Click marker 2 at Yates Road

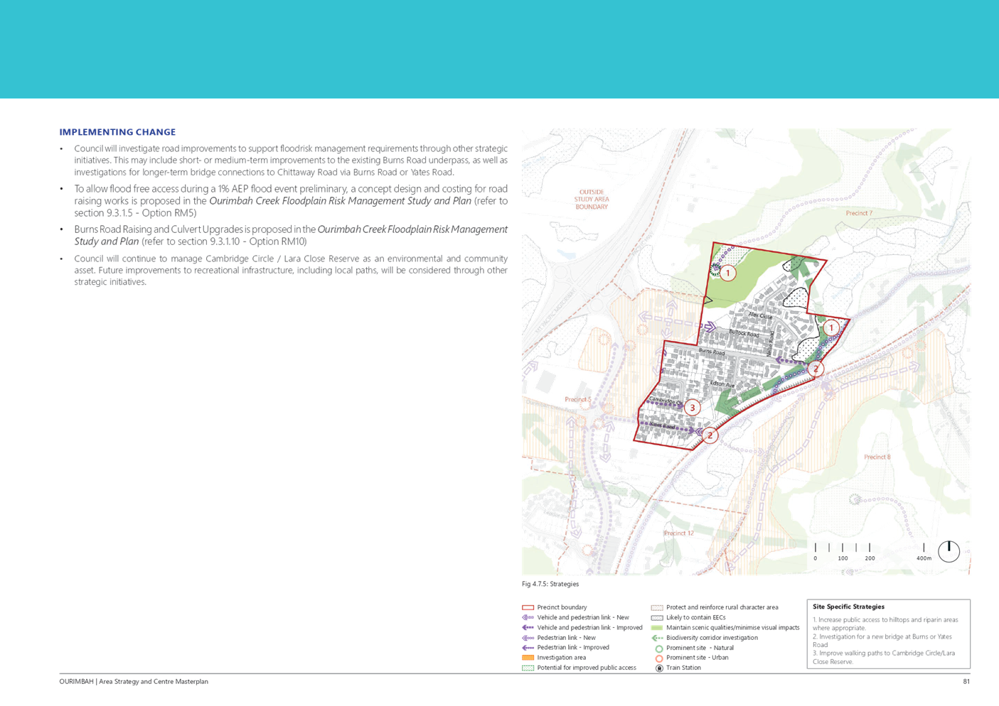pyautogui.click(x=709, y=435)
